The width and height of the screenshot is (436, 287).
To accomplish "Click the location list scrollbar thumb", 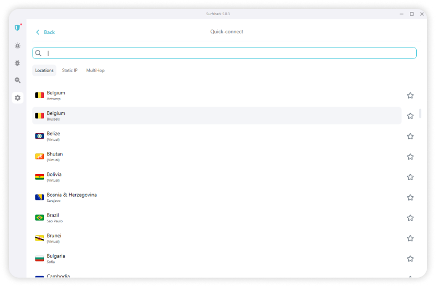I will 420,113.
